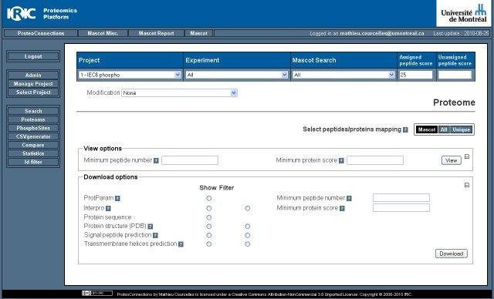This screenshot has height=299, width=494.
Task: Select Transmembrane helices Show radio button
Action: tap(209, 244)
